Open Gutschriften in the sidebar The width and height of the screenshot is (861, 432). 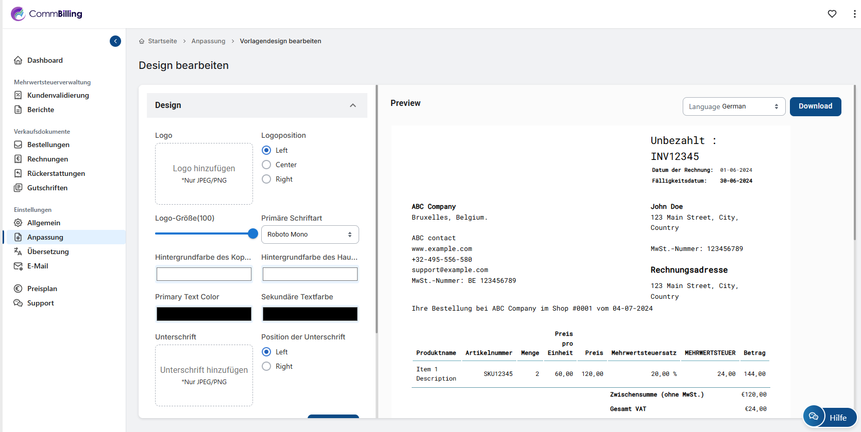[x=47, y=188]
